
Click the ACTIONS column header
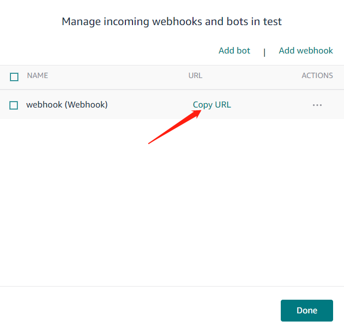click(x=317, y=76)
